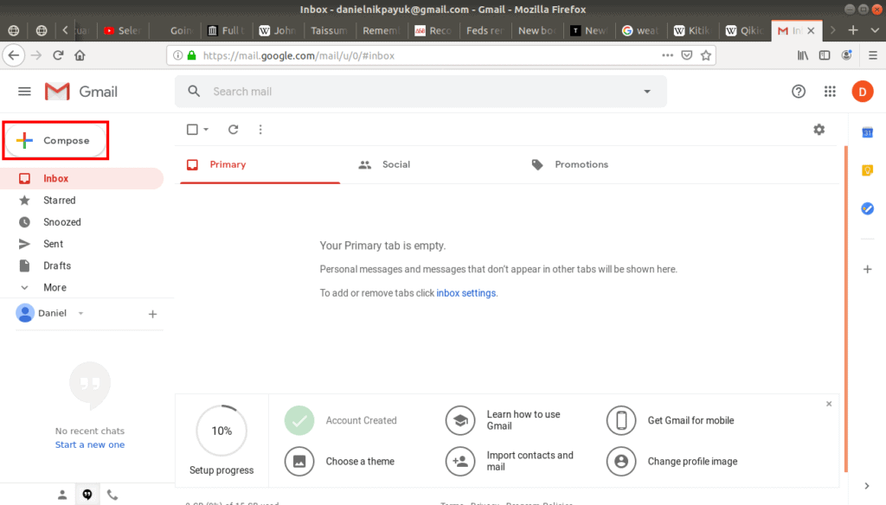Open Firefox Library icon
886x505 pixels.
click(x=802, y=55)
